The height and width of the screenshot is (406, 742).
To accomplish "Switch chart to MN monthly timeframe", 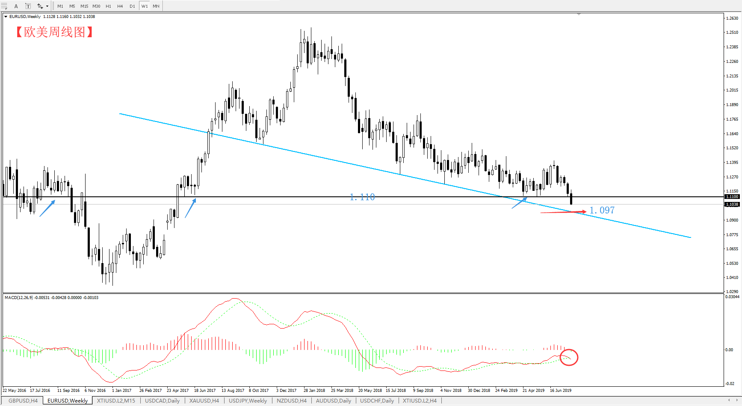I will click(156, 6).
